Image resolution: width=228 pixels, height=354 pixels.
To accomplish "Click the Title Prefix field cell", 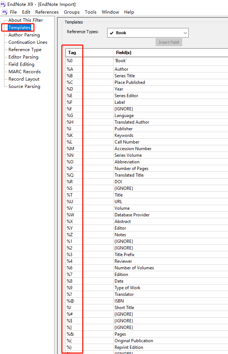I will point(171,254).
